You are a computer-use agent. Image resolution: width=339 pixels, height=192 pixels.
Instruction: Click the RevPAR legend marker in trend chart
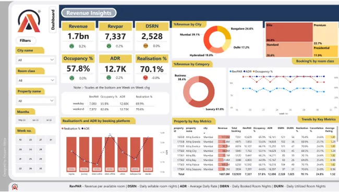(x=231, y=71)
